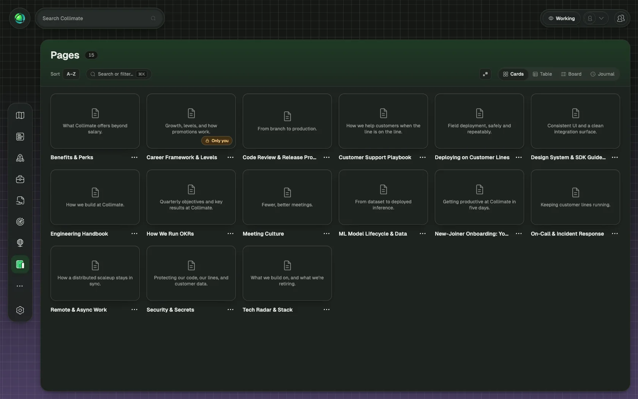Image resolution: width=638 pixels, height=399 pixels.
Task: Open the people group icon at top right
Action: (621, 18)
